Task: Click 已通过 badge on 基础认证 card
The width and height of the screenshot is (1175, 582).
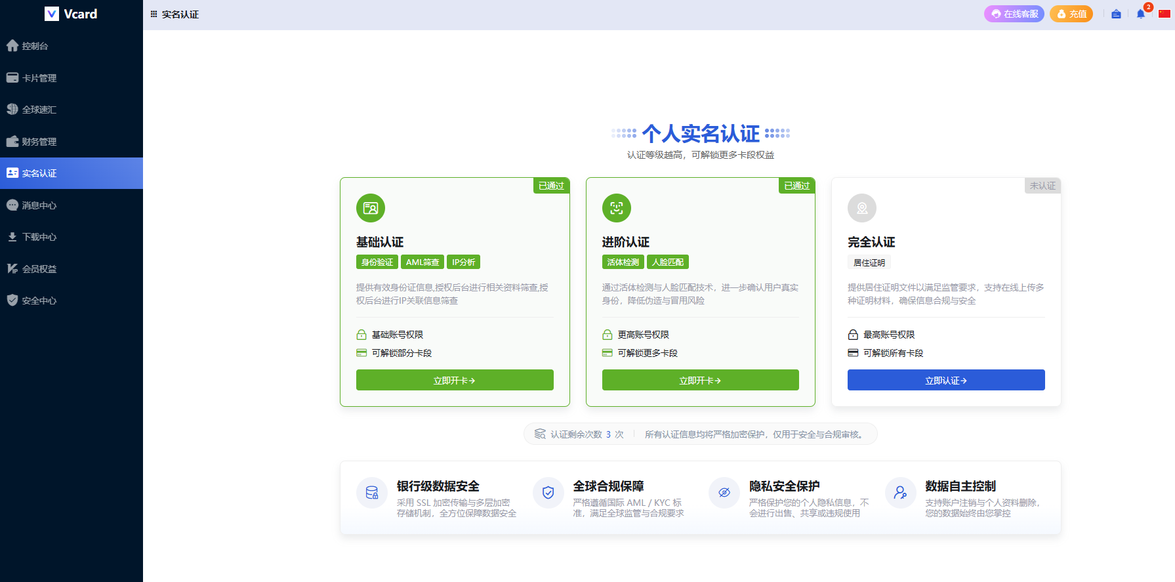Action: coord(551,186)
